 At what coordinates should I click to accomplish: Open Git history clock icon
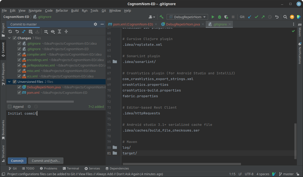click(x=270, y=17)
